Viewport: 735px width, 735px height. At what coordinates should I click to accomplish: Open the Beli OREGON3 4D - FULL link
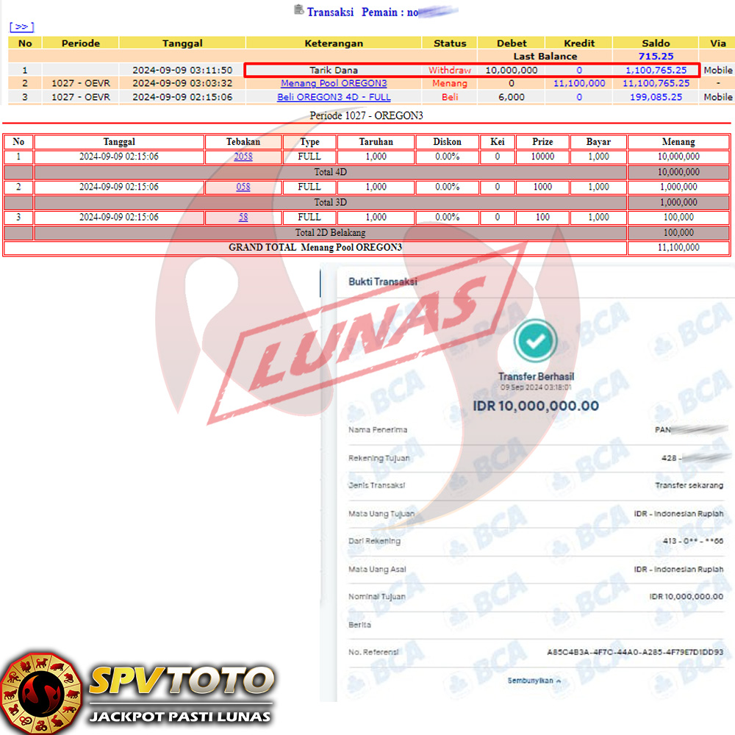click(x=334, y=97)
